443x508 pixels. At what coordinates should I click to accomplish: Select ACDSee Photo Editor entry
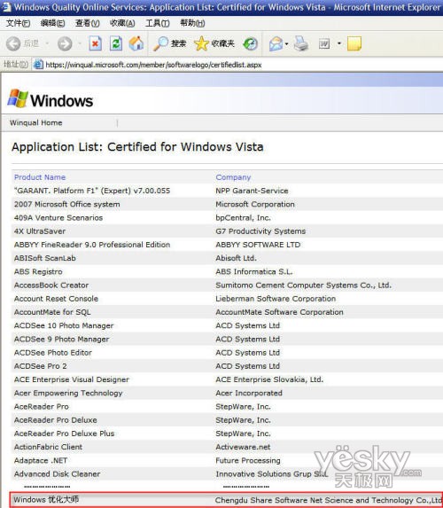53,353
